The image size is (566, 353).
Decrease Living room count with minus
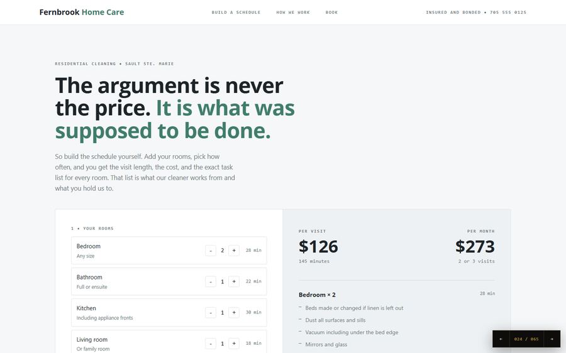point(211,344)
